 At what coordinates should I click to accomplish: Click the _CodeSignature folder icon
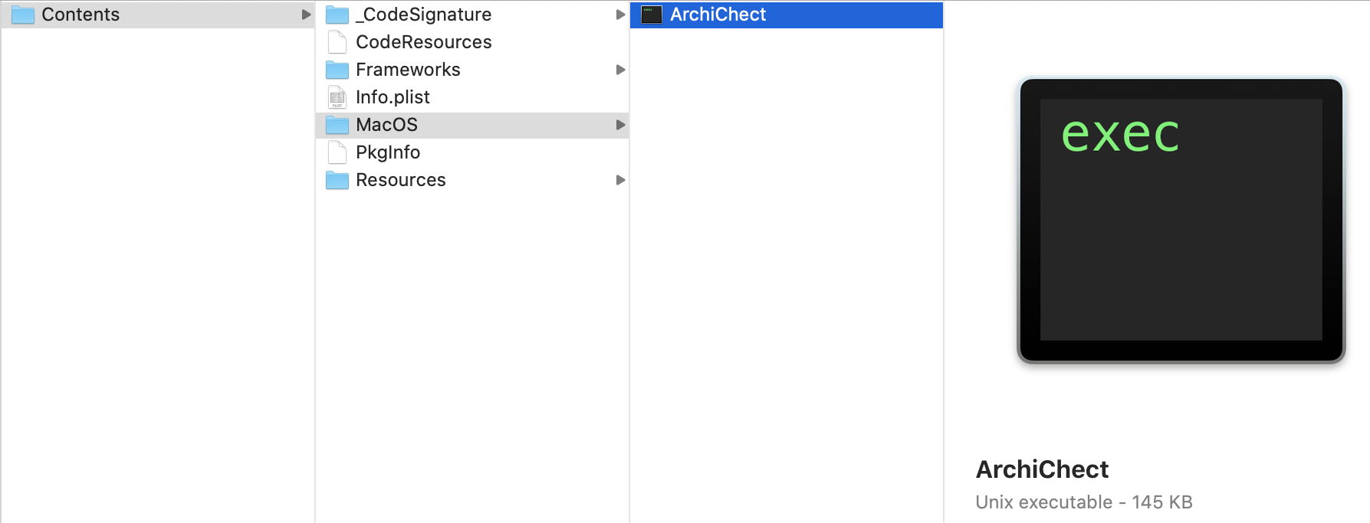point(337,15)
